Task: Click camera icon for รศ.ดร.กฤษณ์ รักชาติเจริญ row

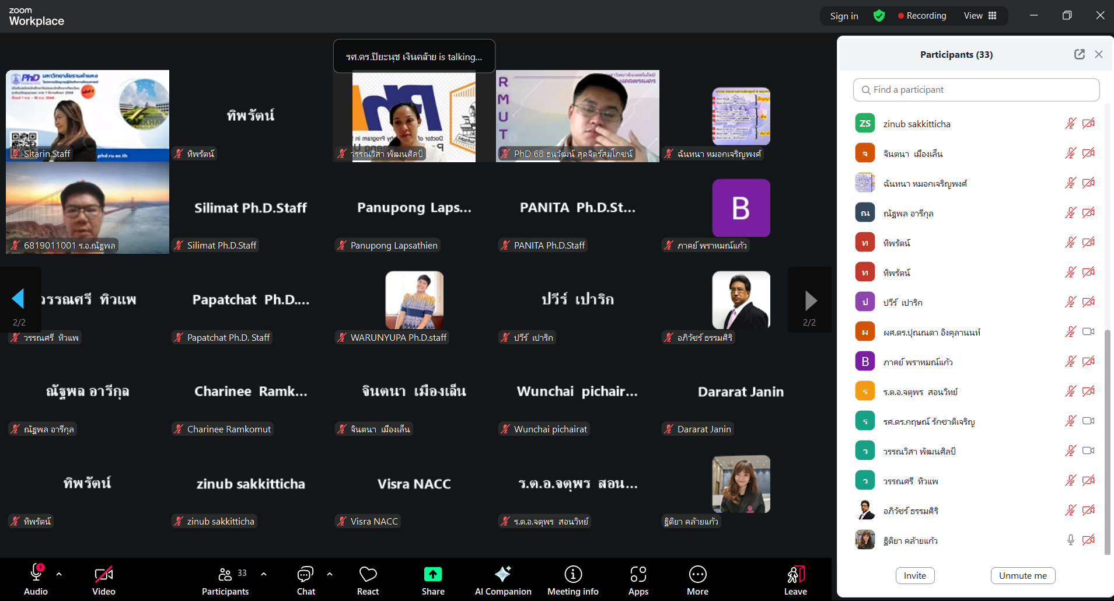Action: tap(1088, 421)
